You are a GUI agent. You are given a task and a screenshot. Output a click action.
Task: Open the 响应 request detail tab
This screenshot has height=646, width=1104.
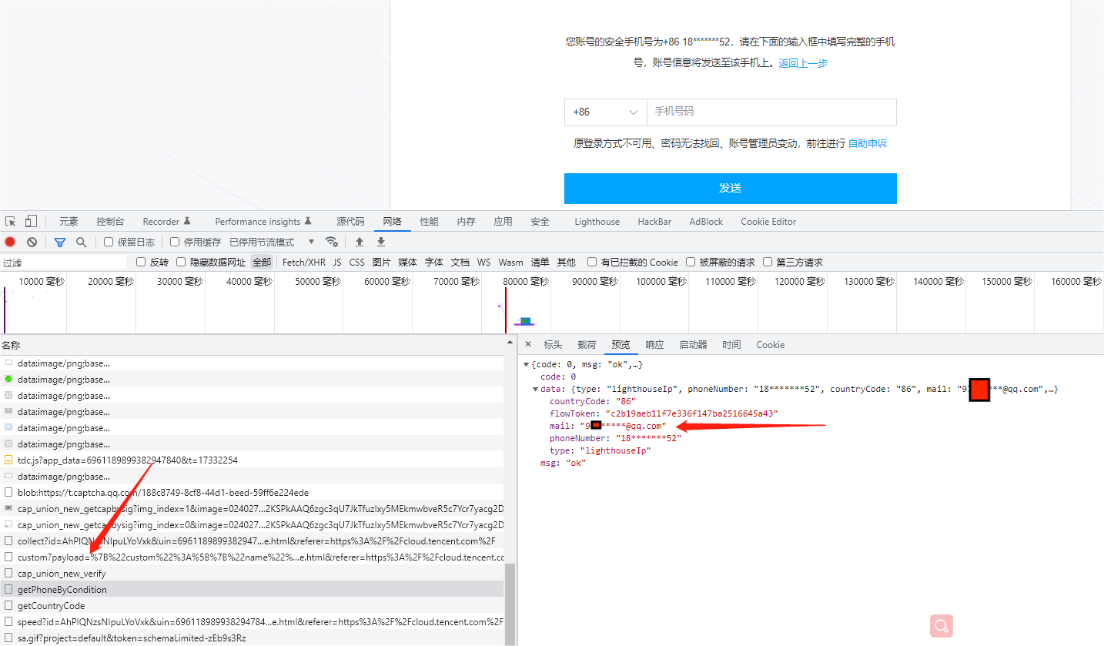pyautogui.click(x=654, y=345)
